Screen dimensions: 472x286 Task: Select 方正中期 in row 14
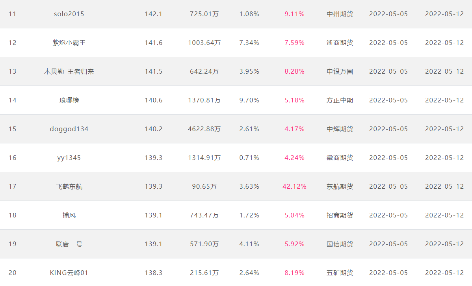point(340,100)
